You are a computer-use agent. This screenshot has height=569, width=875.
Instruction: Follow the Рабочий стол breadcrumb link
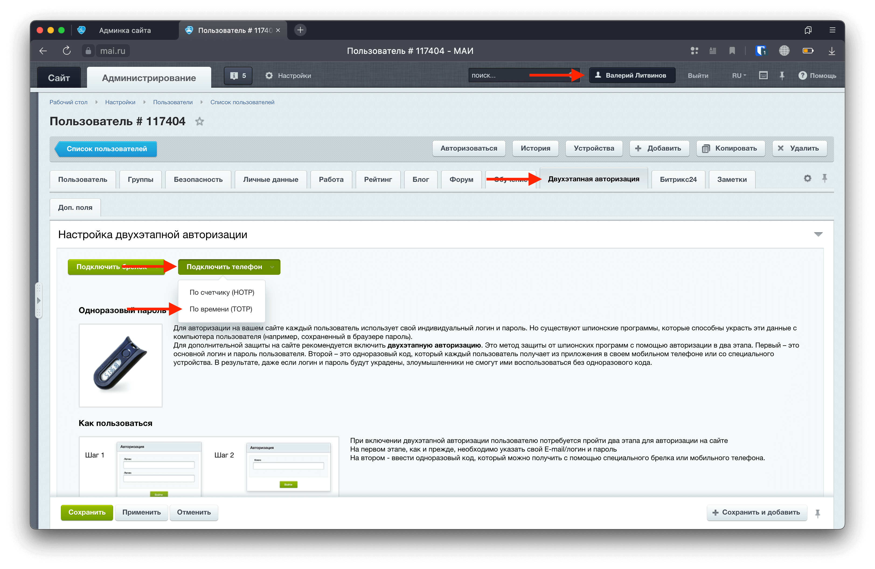[68, 103]
